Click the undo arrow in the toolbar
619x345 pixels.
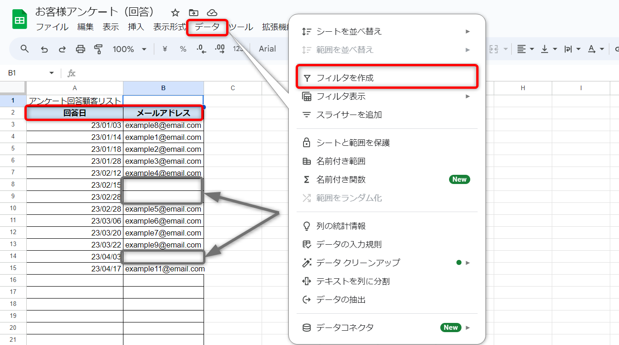(x=44, y=49)
